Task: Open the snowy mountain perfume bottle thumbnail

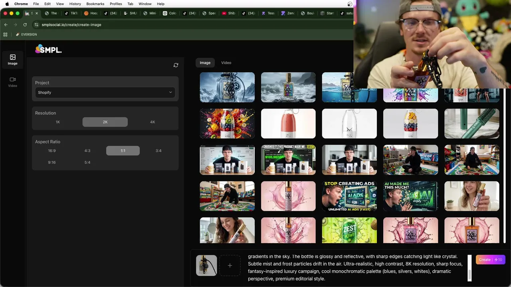Action: (x=227, y=87)
